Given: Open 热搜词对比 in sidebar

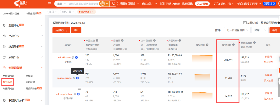Looking at the screenshot, I should pyautogui.click(x=9, y=88).
